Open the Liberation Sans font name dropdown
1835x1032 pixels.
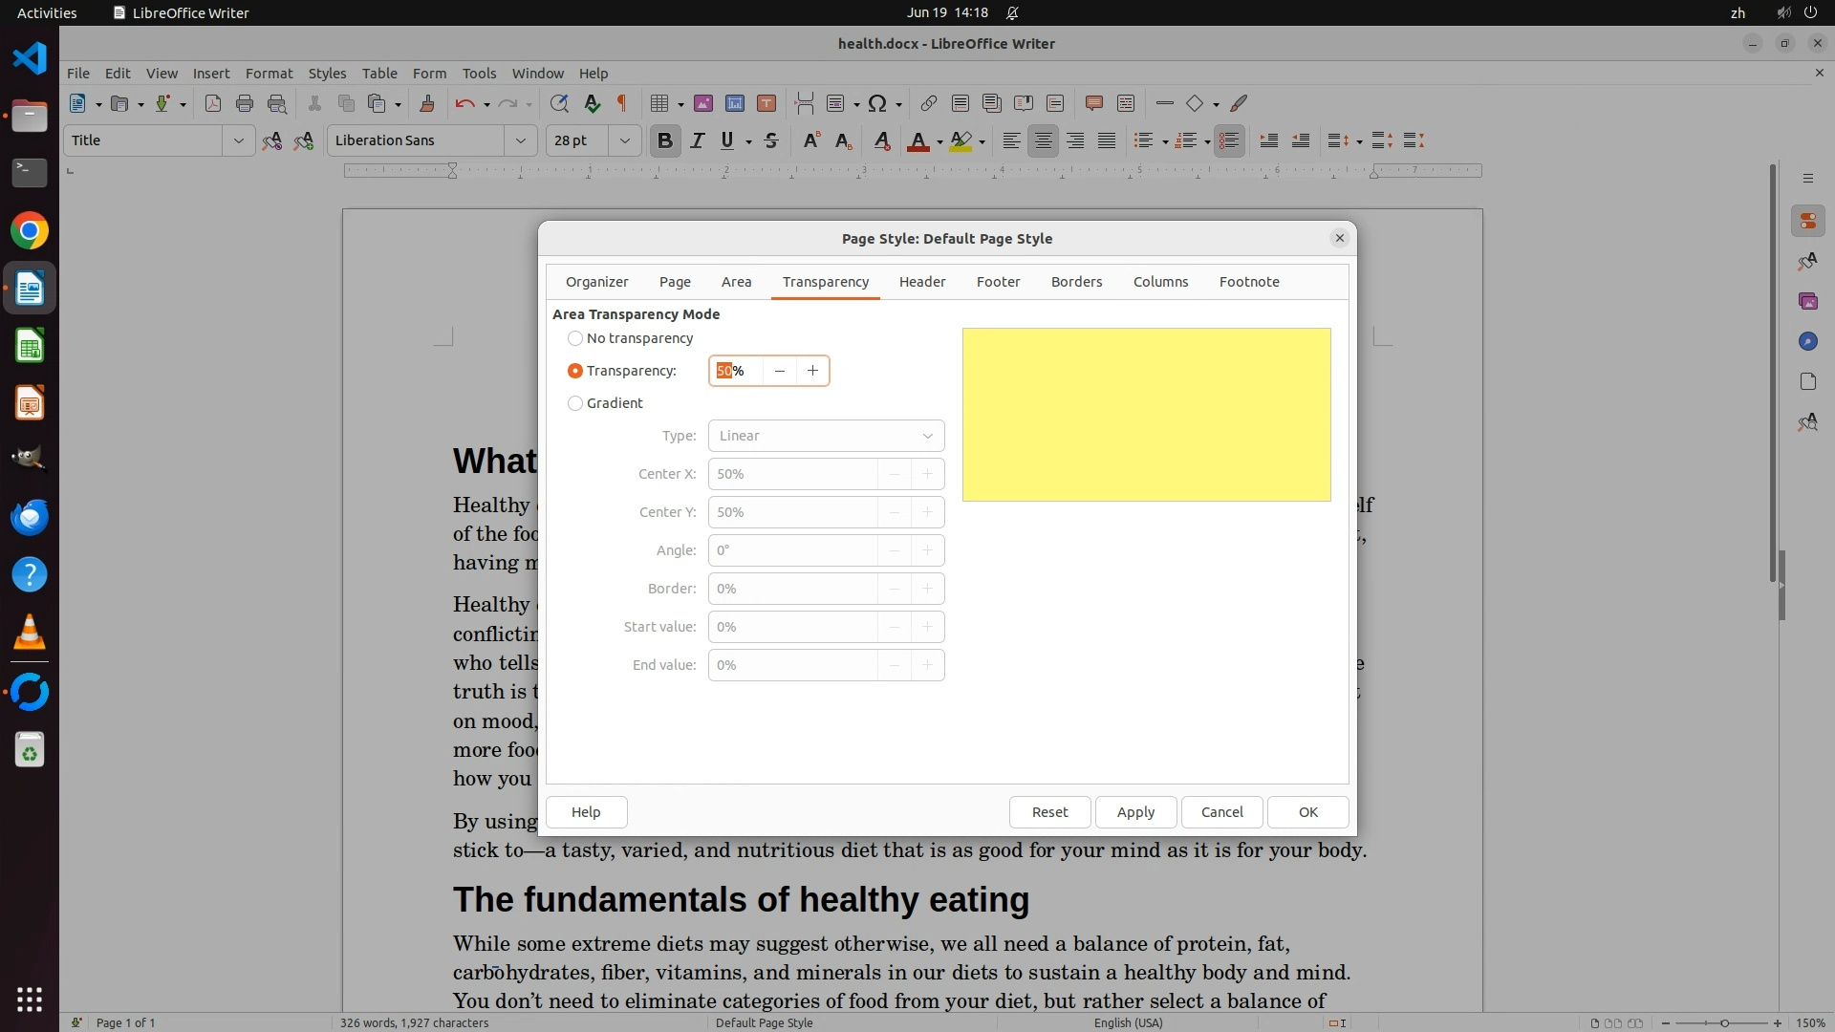[x=520, y=141]
